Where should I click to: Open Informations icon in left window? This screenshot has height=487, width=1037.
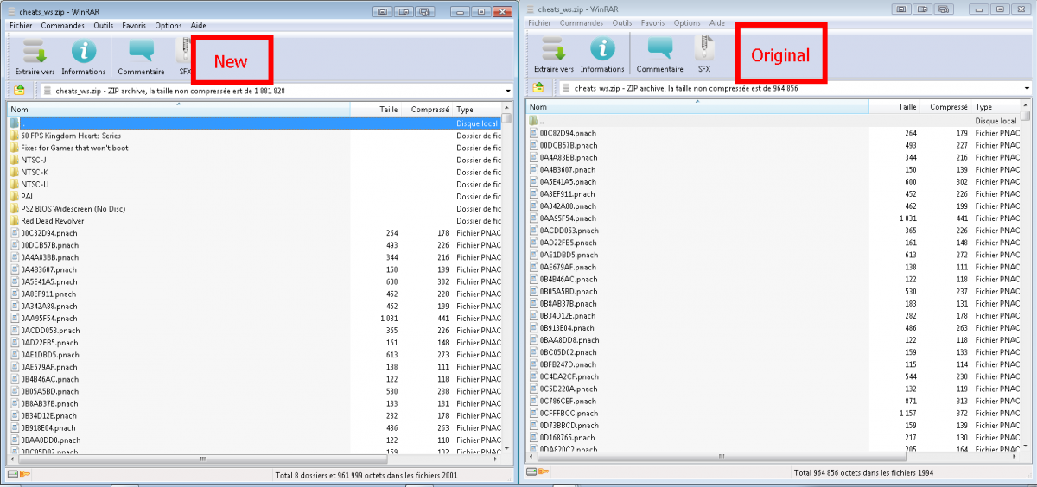coord(84,54)
